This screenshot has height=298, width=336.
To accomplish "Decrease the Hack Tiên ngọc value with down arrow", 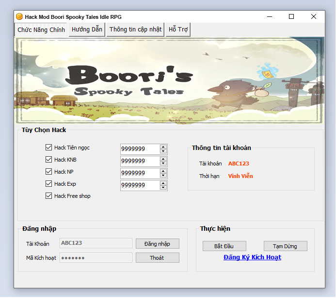I will click(163, 151).
